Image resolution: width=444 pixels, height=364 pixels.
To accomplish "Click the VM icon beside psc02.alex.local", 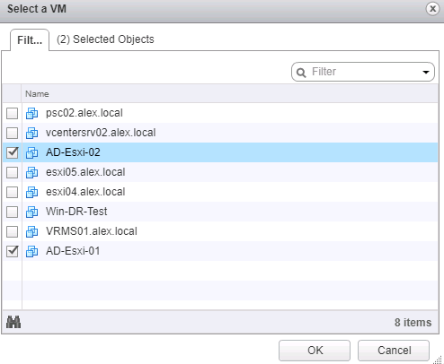I will click(31, 113).
